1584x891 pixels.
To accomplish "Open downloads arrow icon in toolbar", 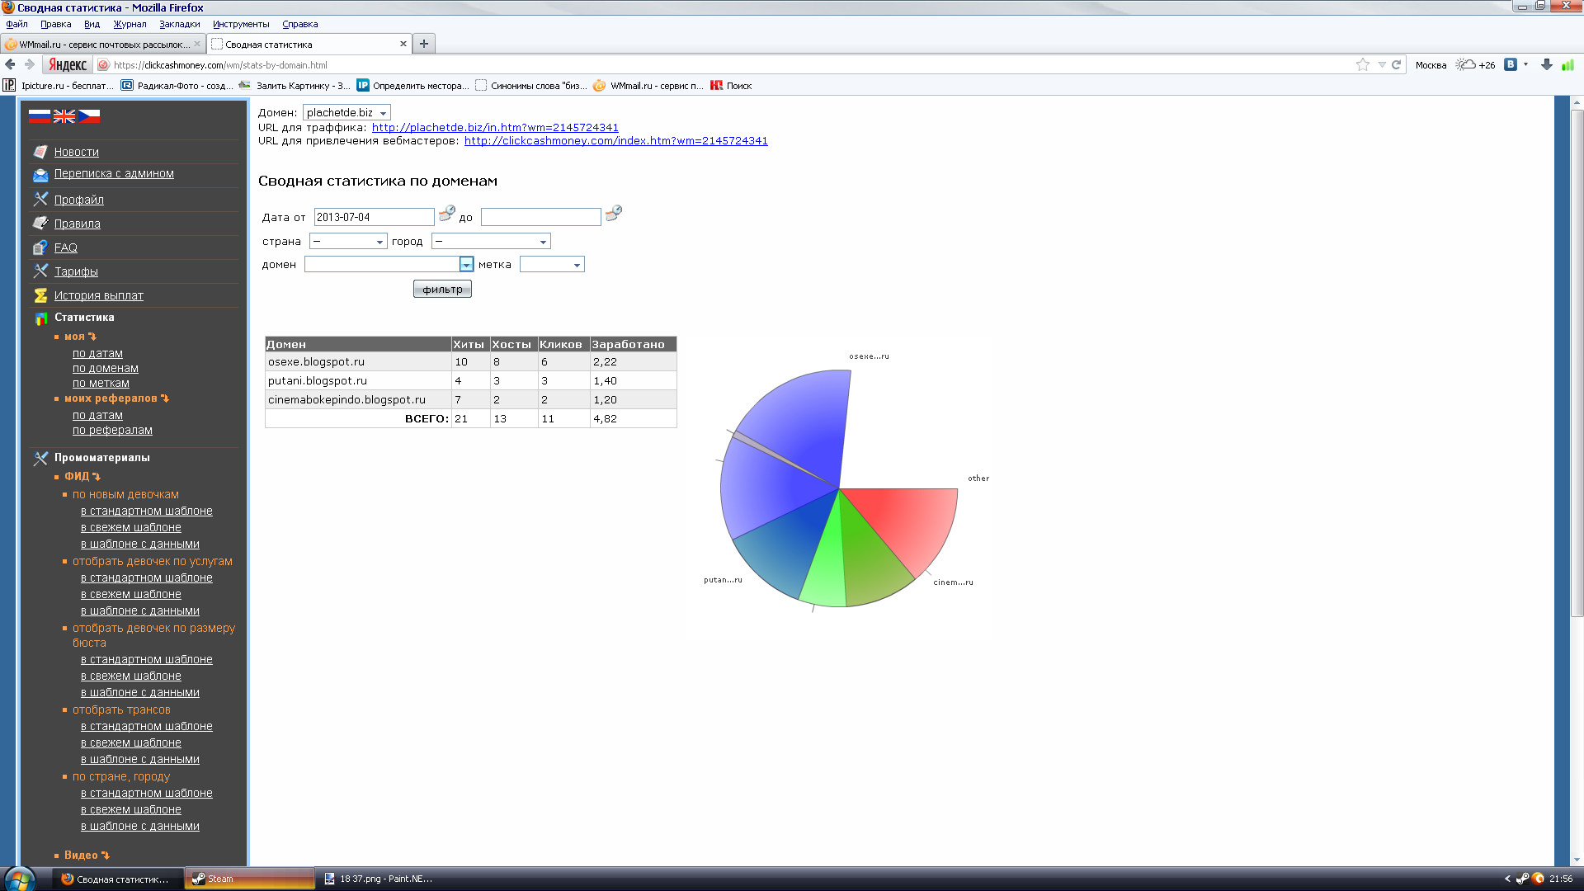I will coord(1547,64).
